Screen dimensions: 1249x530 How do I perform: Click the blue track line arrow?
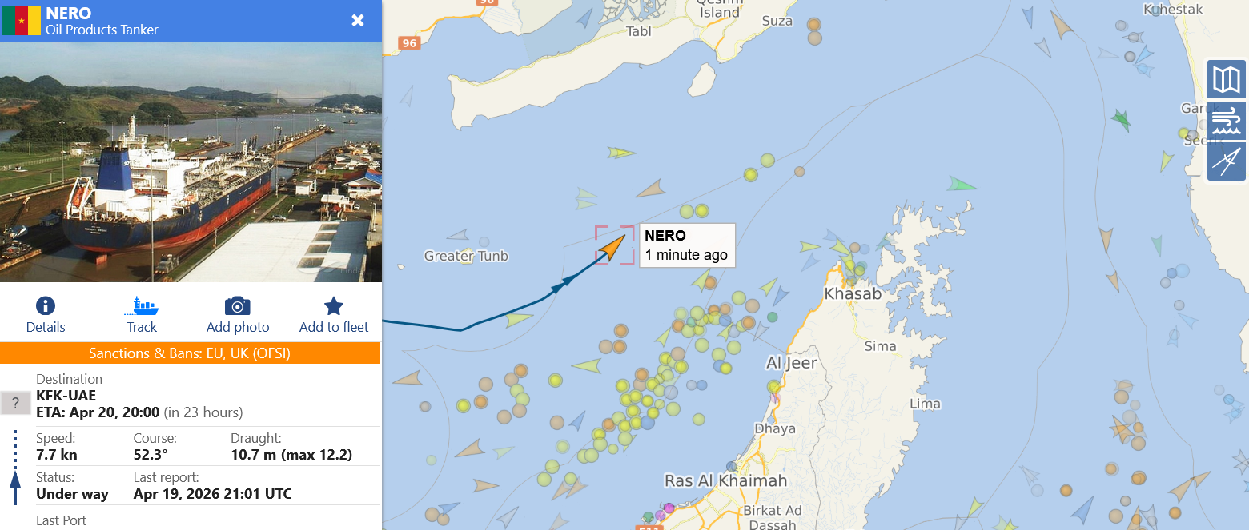tap(568, 280)
